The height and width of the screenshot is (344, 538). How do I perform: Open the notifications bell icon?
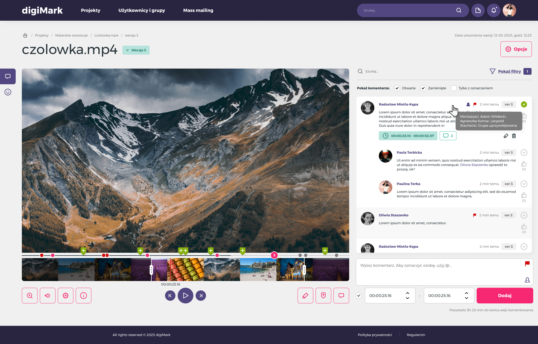point(493,10)
